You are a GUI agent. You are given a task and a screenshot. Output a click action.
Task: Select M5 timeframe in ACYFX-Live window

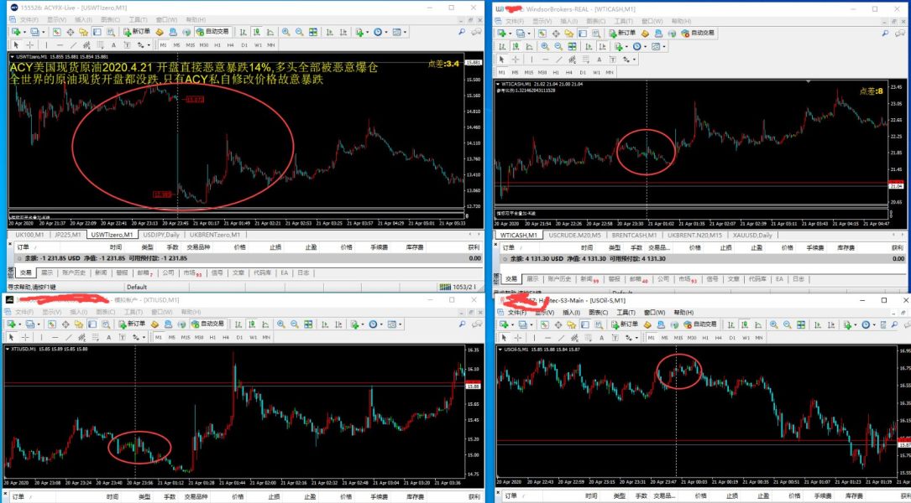(176, 44)
